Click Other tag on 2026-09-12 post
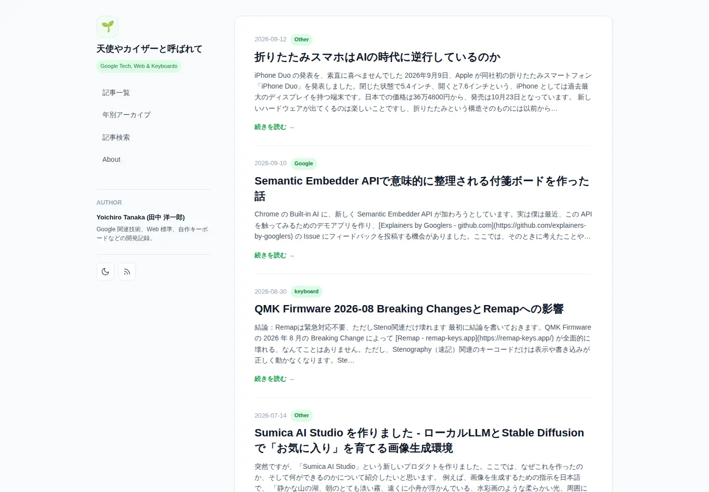The height and width of the screenshot is (492, 709). coord(301,40)
